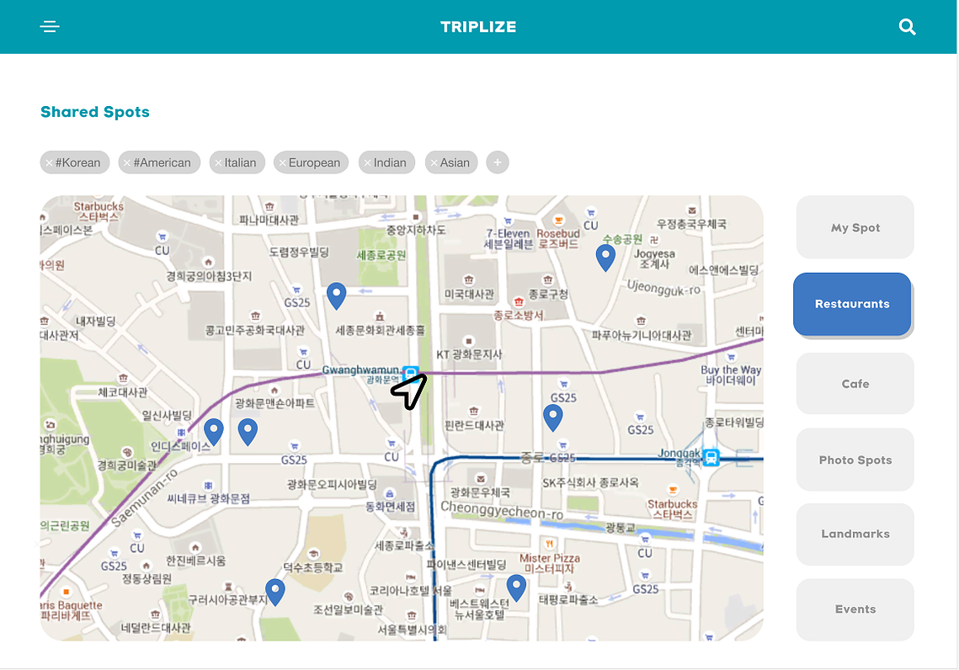Click the Rosebud cafe map icon
959x670 pixels.
click(x=558, y=220)
